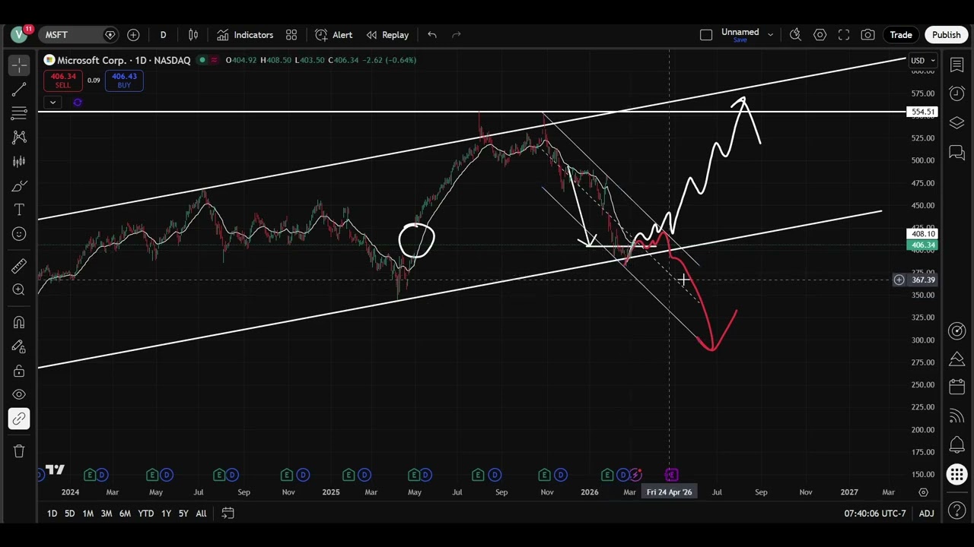The height and width of the screenshot is (547, 974).
Task: Enter fullscreen mode
Action: click(x=844, y=35)
